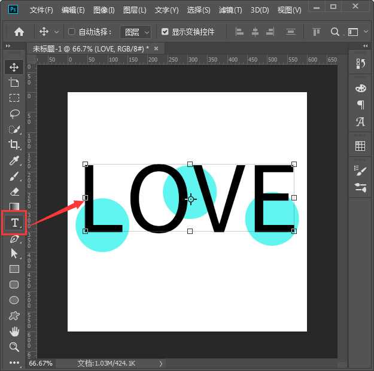
Task: Open the History panel icon
Action: (x=360, y=64)
